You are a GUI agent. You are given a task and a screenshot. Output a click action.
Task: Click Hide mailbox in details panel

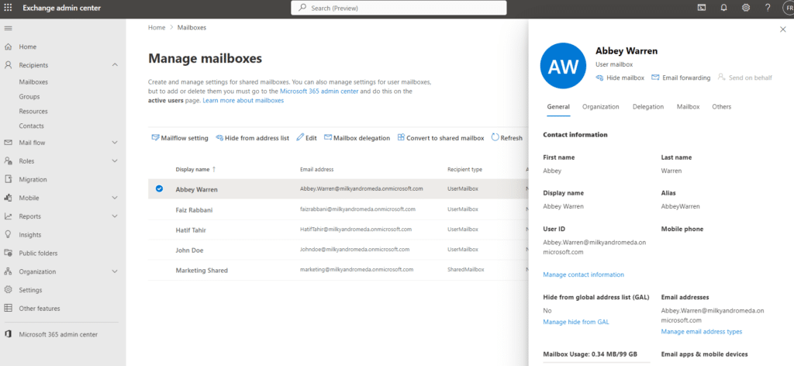pyautogui.click(x=620, y=78)
